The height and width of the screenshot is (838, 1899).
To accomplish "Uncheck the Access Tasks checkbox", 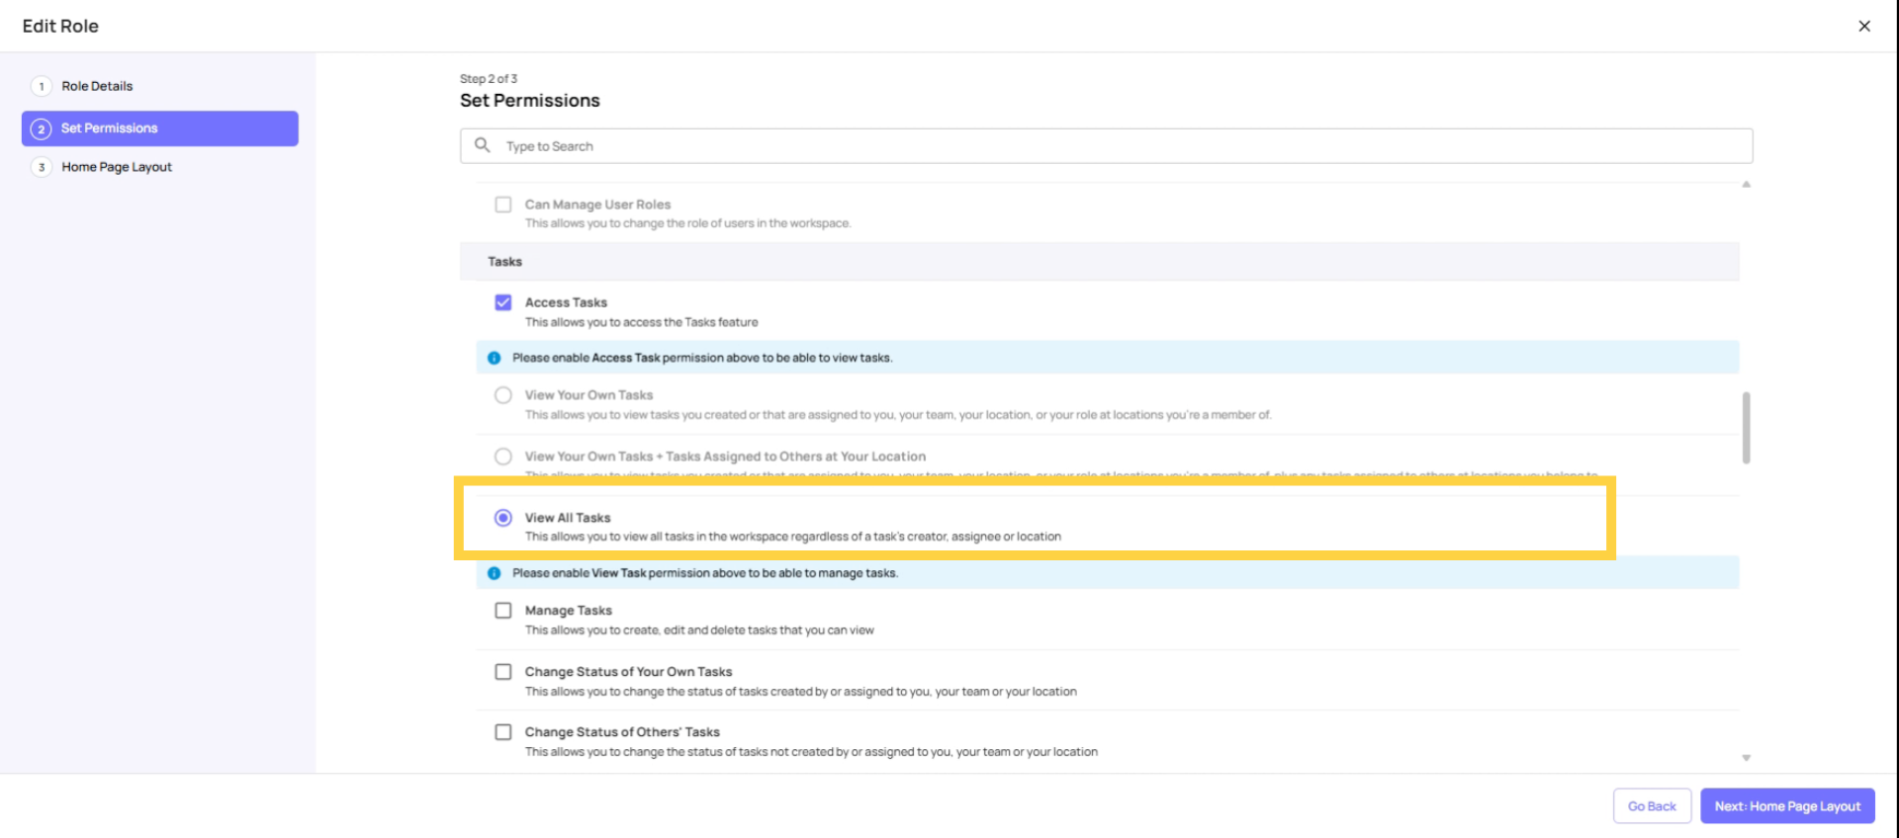I will 503,302.
